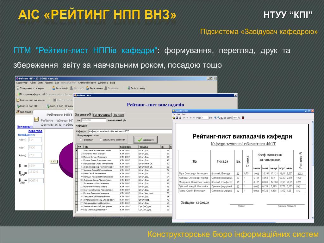The width and height of the screenshot is (324, 243).
Task: Select the Загальному рейтингу radio button
Action: coord(101,140)
